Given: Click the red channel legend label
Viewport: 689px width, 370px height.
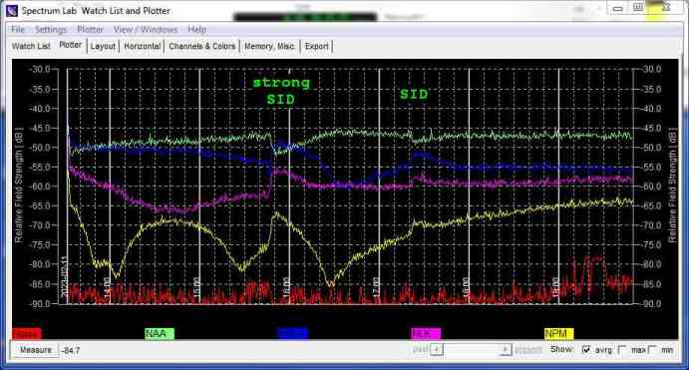Looking at the screenshot, I should tap(27, 334).
